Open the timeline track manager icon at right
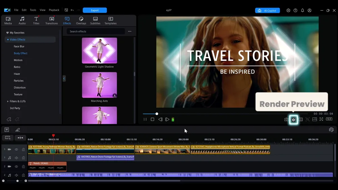The height and width of the screenshot is (190, 338). click(331, 129)
